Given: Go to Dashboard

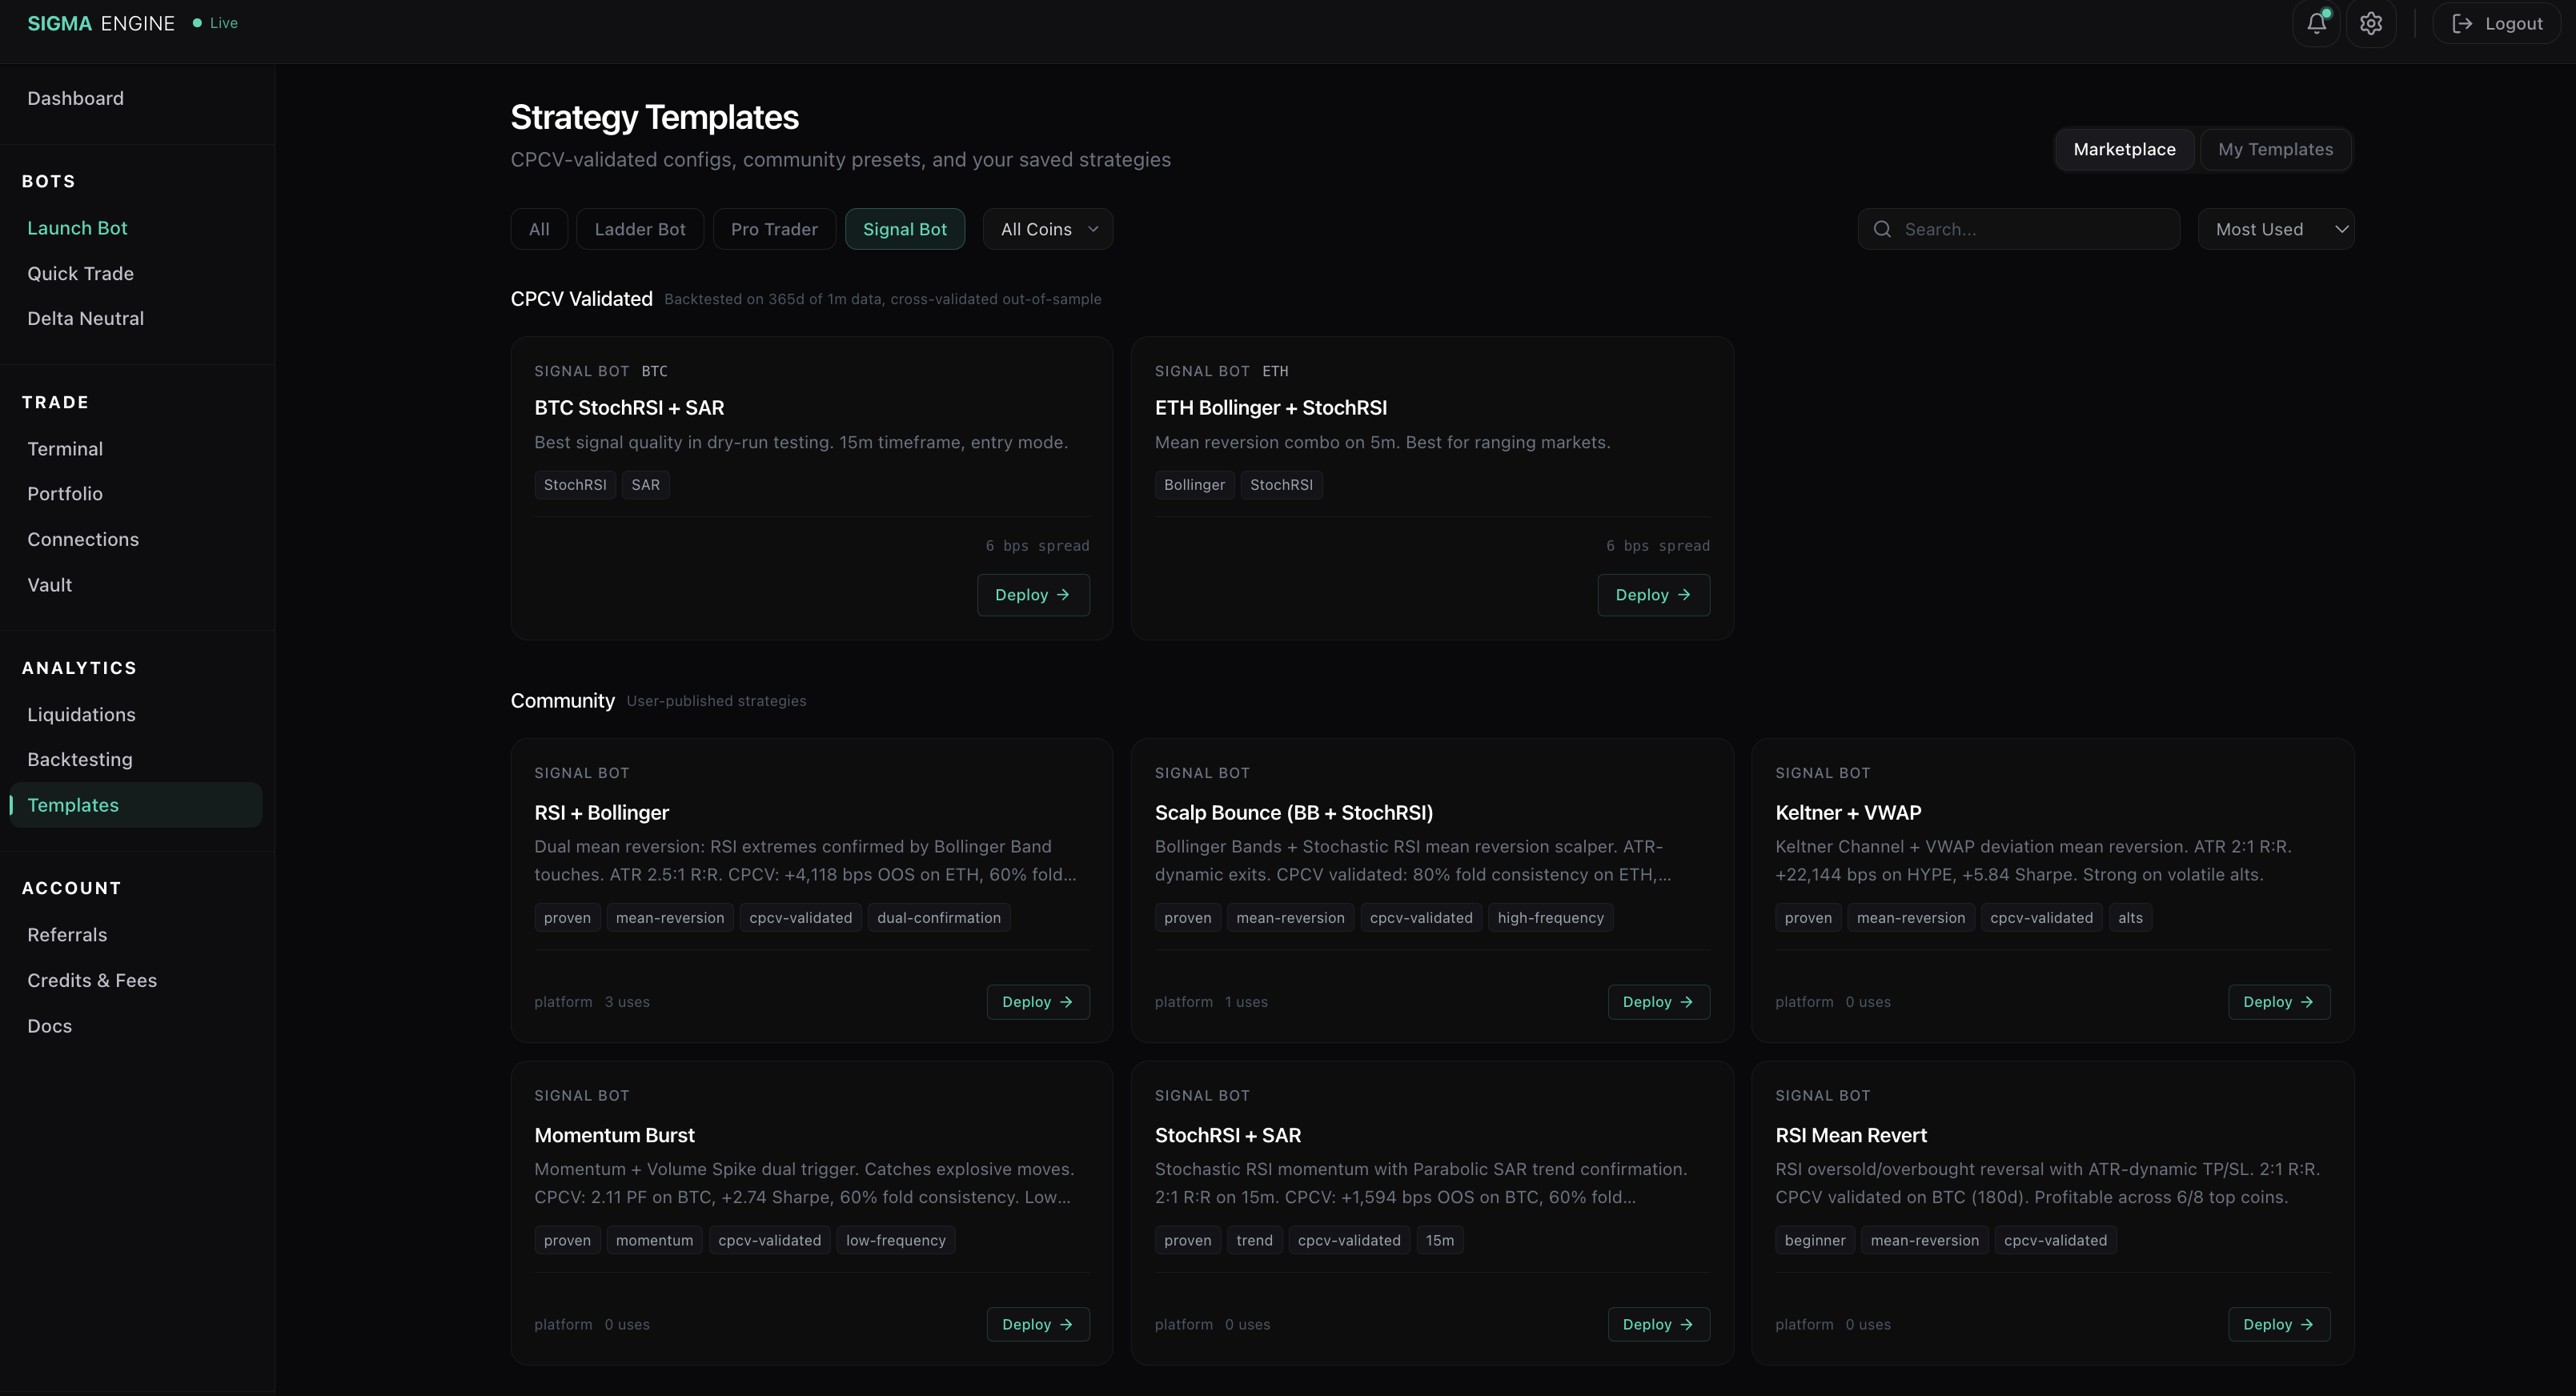Looking at the screenshot, I should [x=76, y=98].
